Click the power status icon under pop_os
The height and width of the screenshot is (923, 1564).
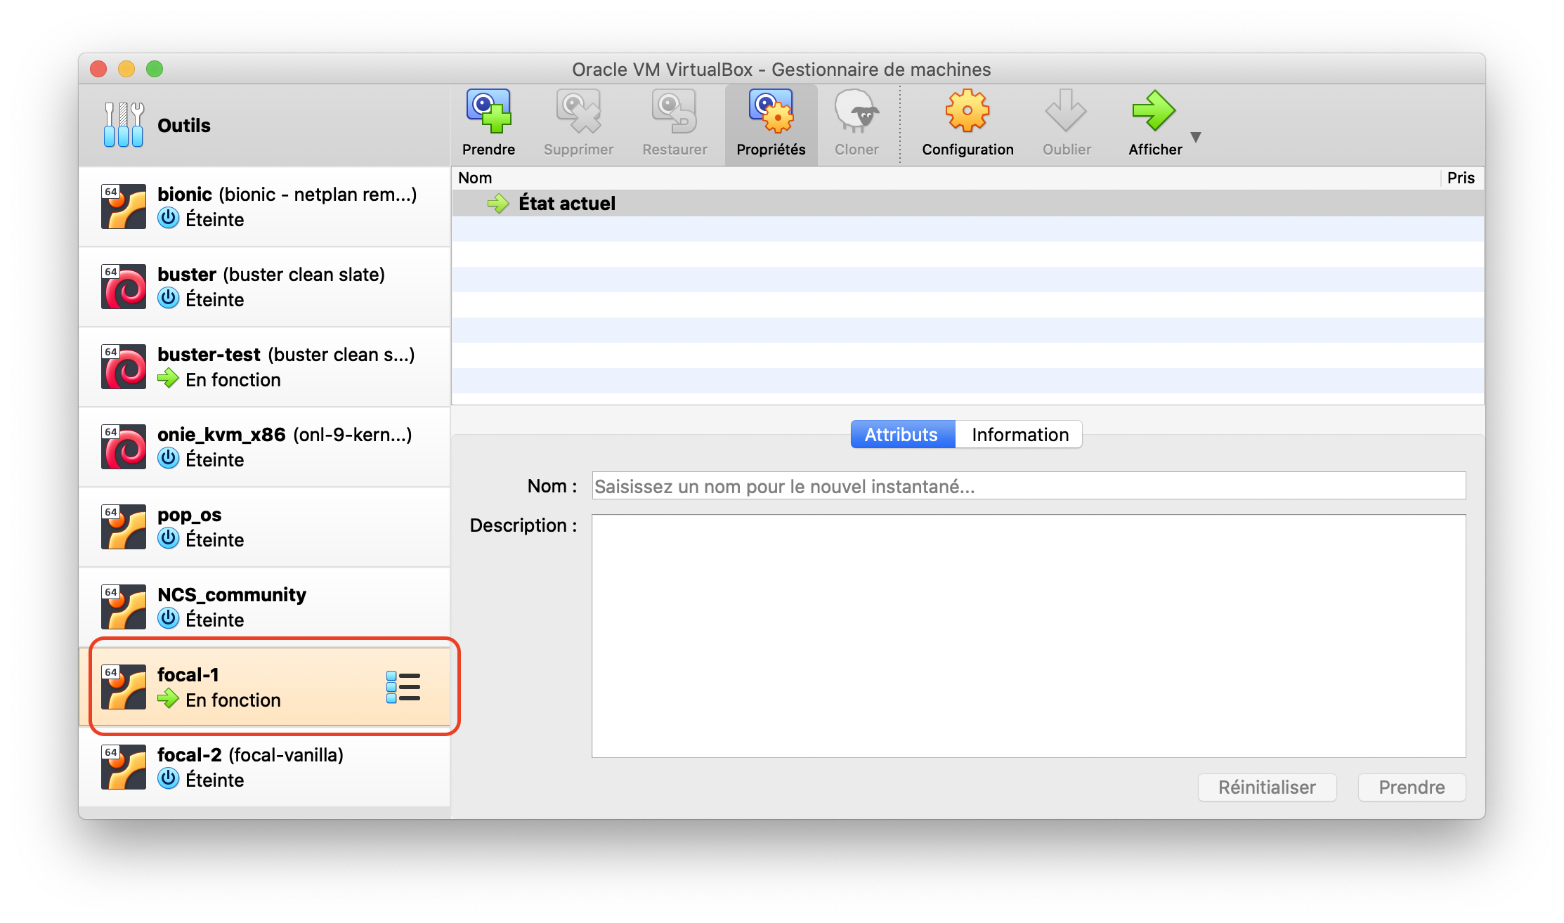[169, 539]
